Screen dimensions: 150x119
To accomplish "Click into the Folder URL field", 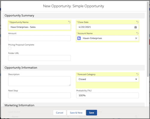I will tap(40, 58).
